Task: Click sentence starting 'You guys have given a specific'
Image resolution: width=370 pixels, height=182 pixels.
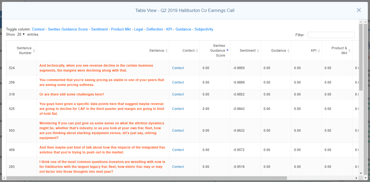Action: tap(102, 109)
